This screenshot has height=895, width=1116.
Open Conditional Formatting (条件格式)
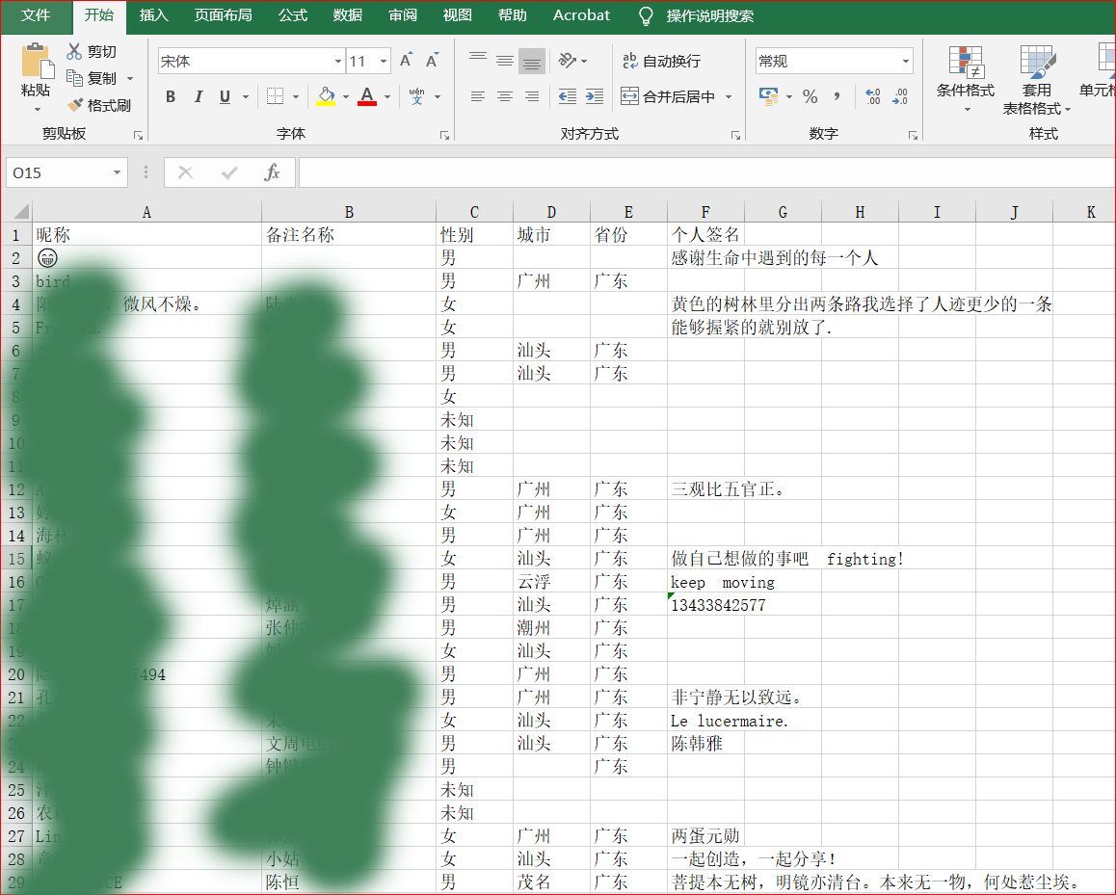click(965, 79)
